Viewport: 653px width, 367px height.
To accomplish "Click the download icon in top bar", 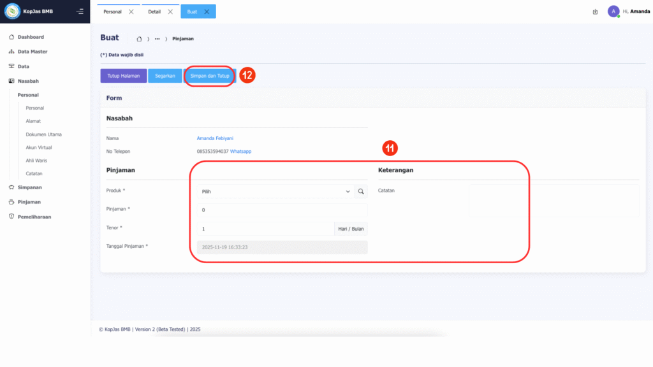I will pyautogui.click(x=595, y=11).
